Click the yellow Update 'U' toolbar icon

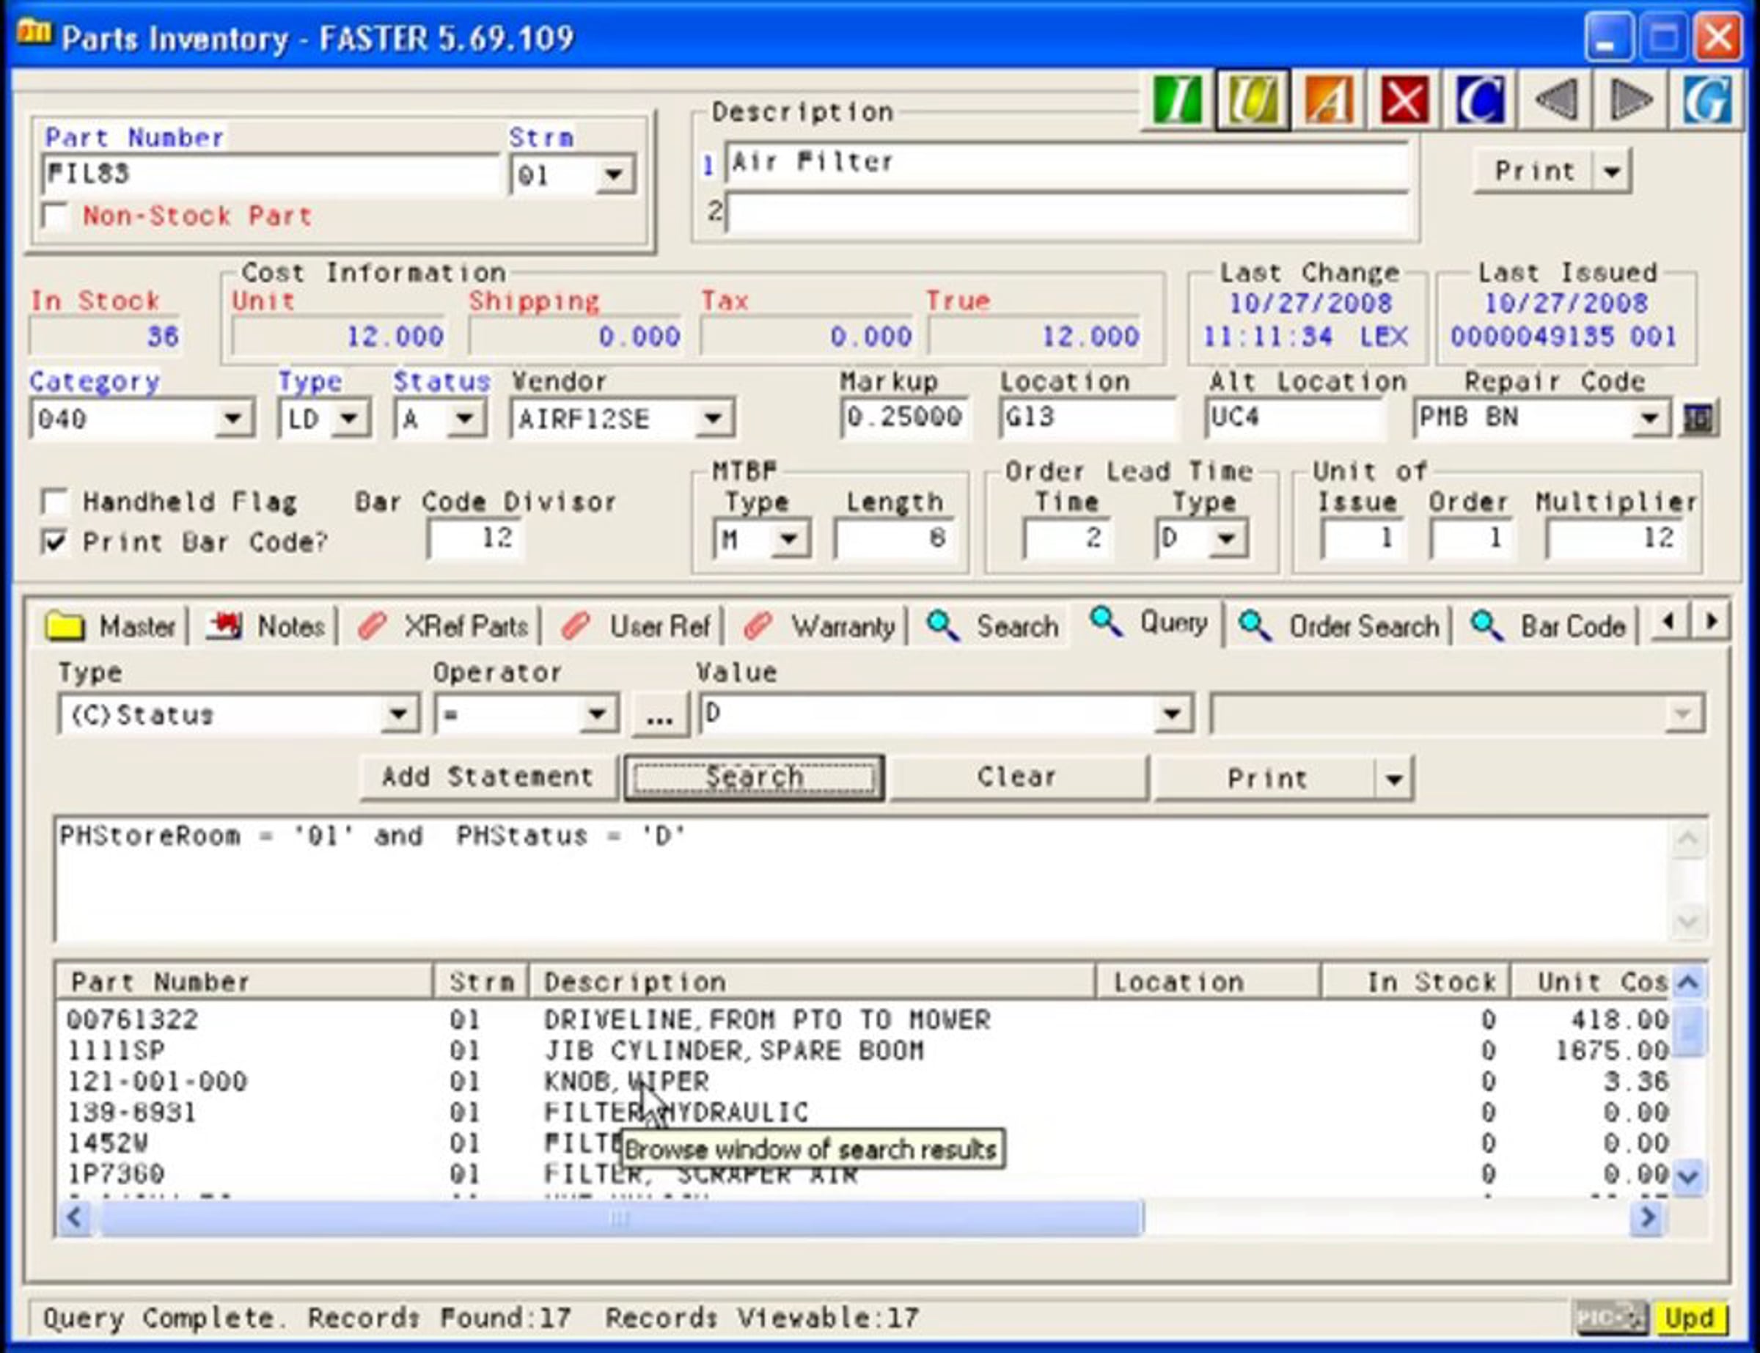1253,100
